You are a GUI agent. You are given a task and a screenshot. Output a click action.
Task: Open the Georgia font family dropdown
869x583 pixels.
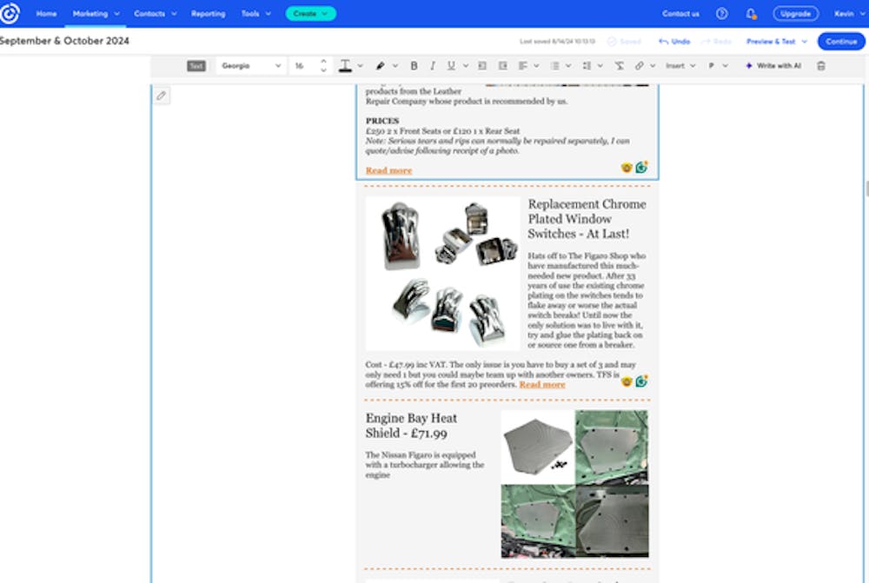(251, 66)
